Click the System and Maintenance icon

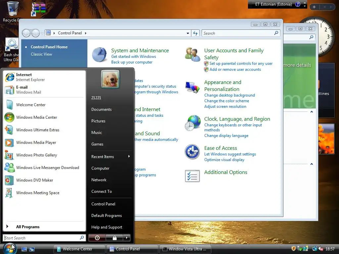click(x=99, y=55)
